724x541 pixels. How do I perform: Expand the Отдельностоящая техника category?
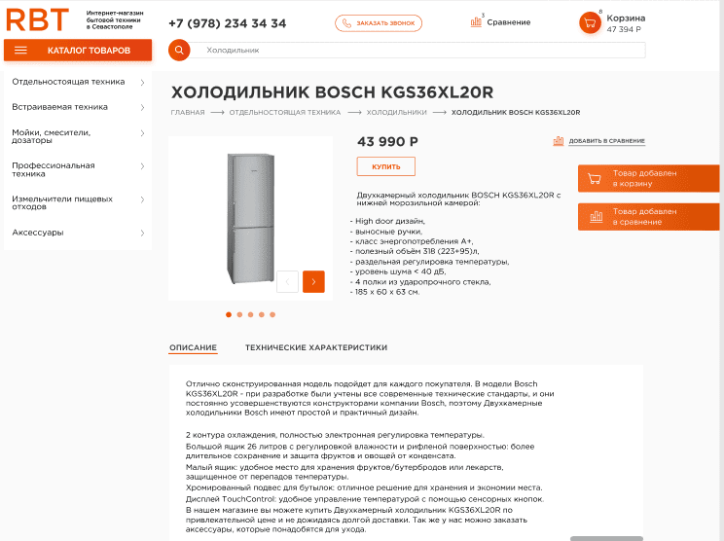pyautogui.click(x=142, y=83)
